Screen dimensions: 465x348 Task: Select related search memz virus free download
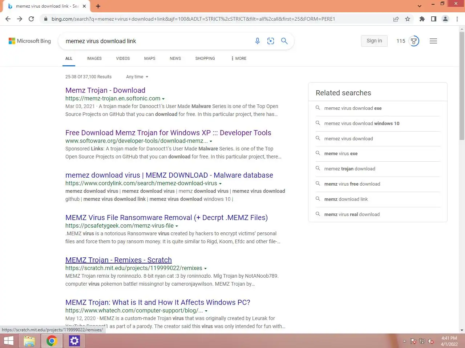click(378, 184)
